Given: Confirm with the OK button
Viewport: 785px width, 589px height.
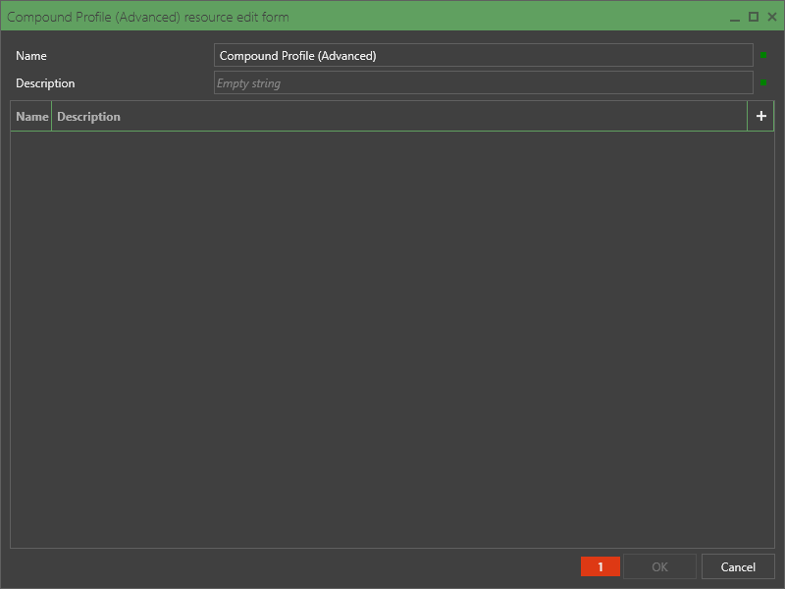Looking at the screenshot, I should pyautogui.click(x=659, y=566).
